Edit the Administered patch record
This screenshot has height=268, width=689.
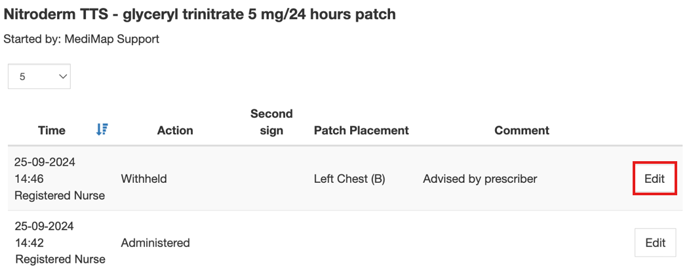[x=655, y=243]
